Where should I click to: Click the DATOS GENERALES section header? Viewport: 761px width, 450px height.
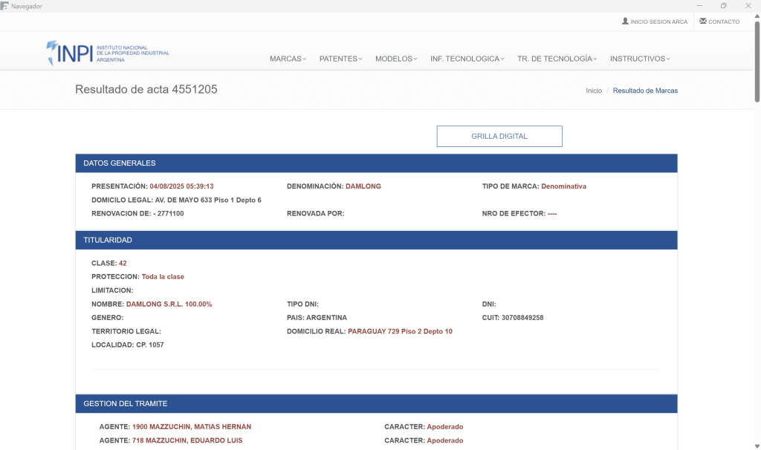pyautogui.click(x=376, y=163)
